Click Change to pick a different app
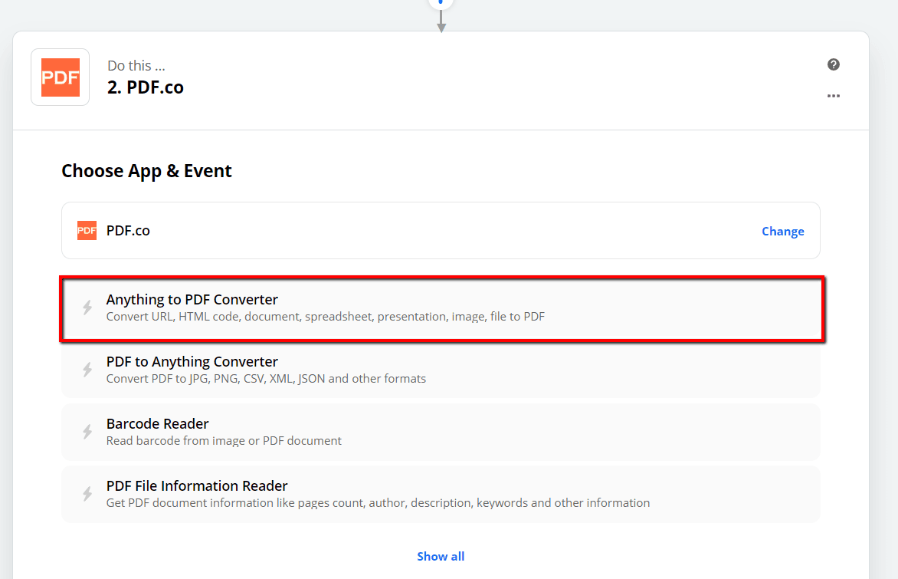Image resolution: width=898 pixels, height=579 pixels. point(782,231)
